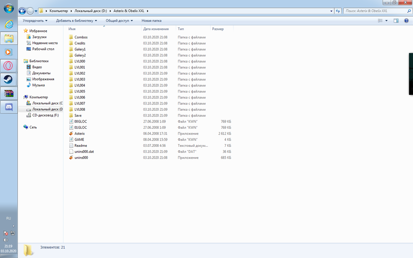The width and height of the screenshot is (413, 258).
Task: Open the Общий доступ menu
Action: click(x=119, y=21)
